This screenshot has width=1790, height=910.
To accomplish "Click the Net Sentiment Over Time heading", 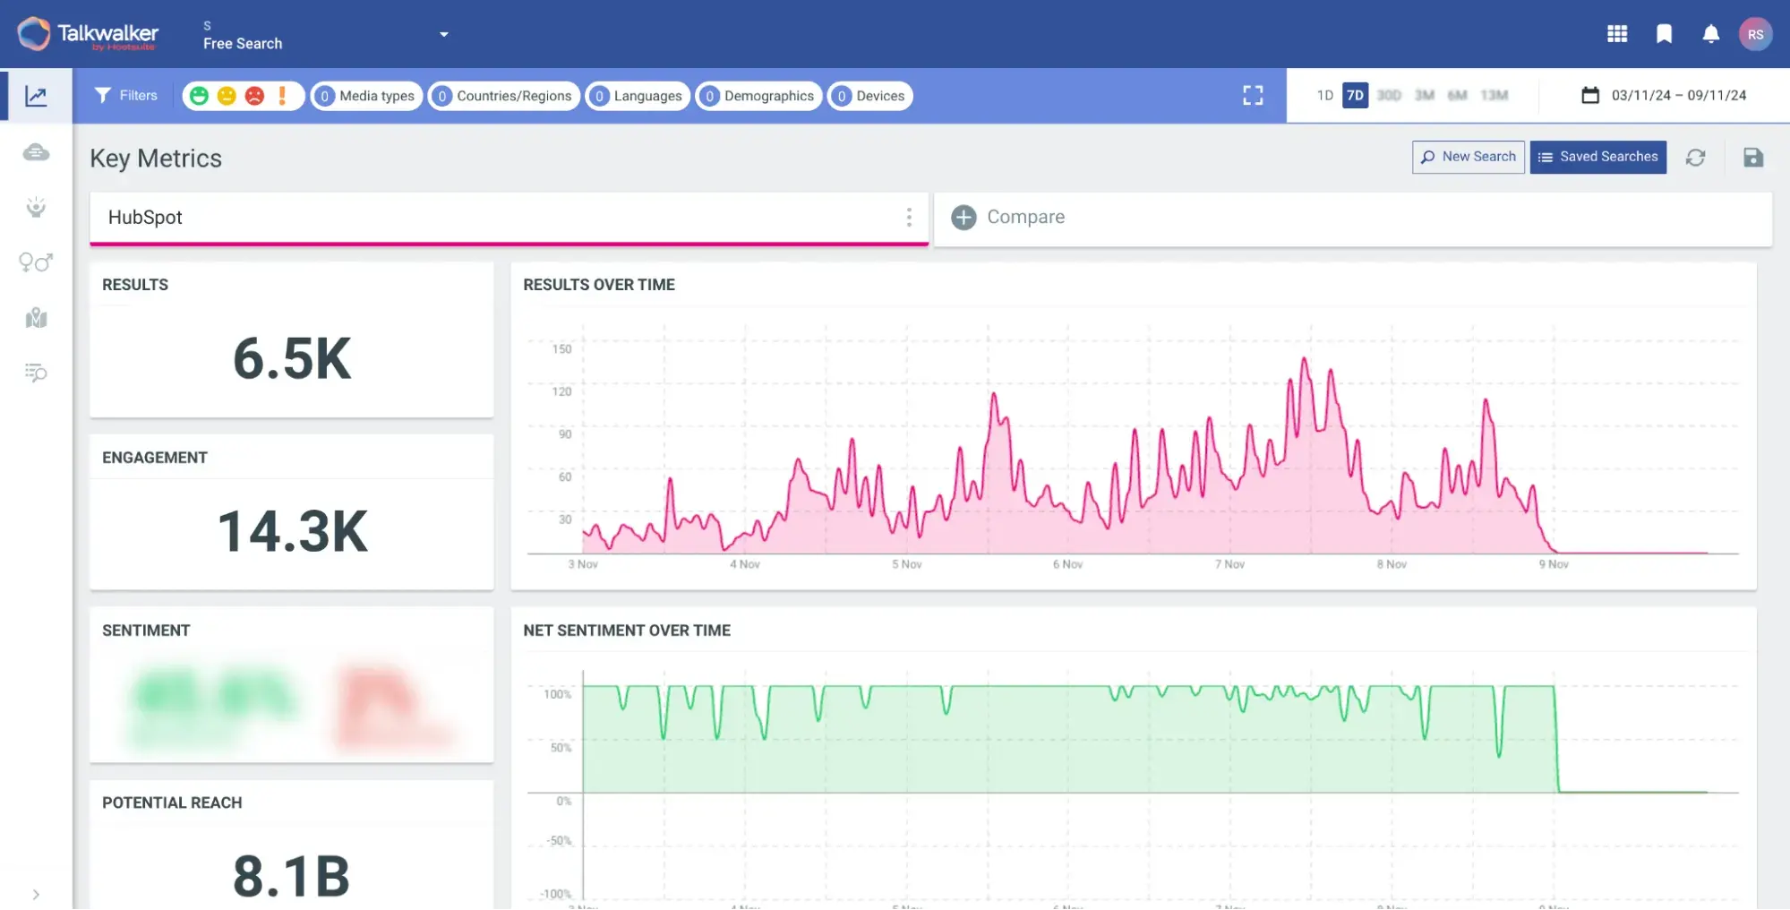I will click(x=627, y=631).
